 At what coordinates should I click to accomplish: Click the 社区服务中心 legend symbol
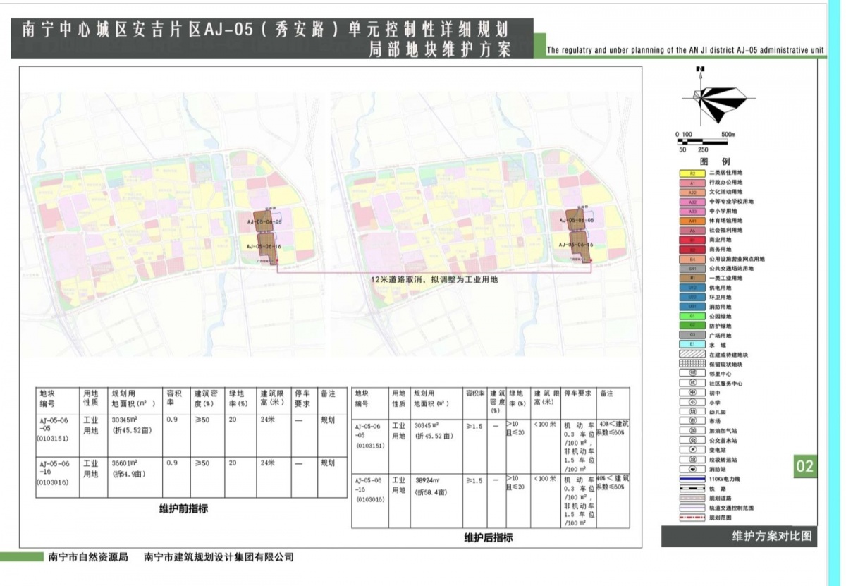694,383
